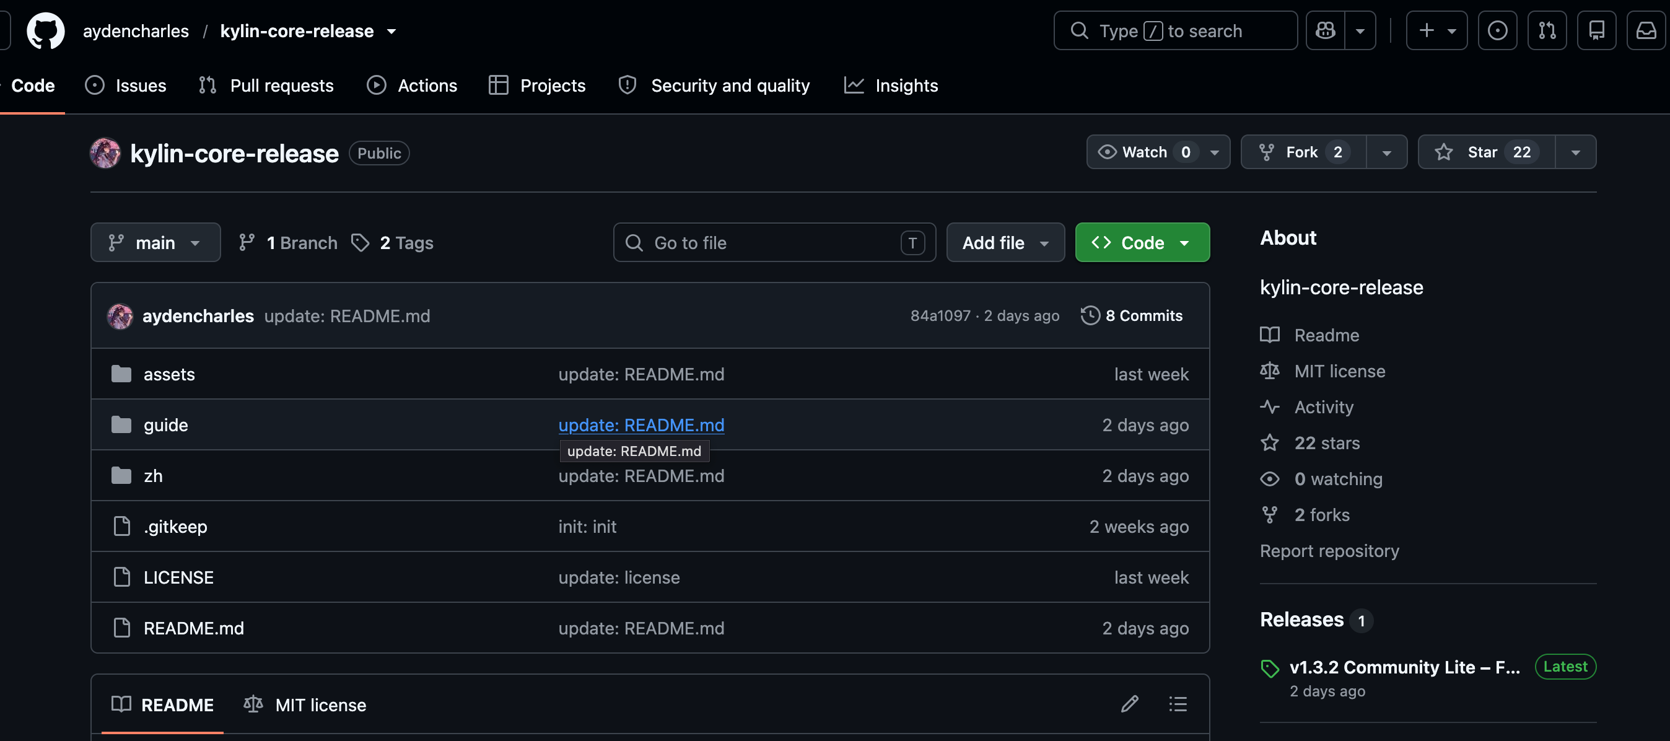The image size is (1670, 741).
Task: Open the green Code dropdown button
Action: coord(1142,242)
